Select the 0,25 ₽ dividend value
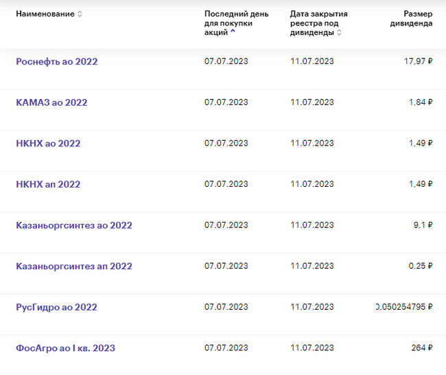 pyautogui.click(x=421, y=266)
